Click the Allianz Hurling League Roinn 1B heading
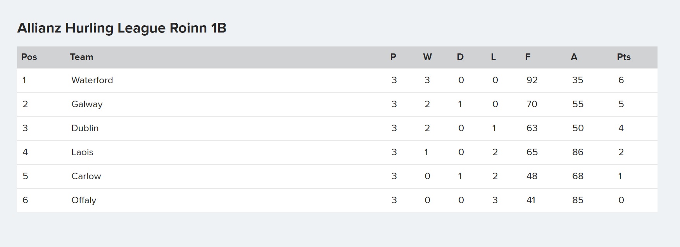This screenshot has width=680, height=247. coord(122,28)
